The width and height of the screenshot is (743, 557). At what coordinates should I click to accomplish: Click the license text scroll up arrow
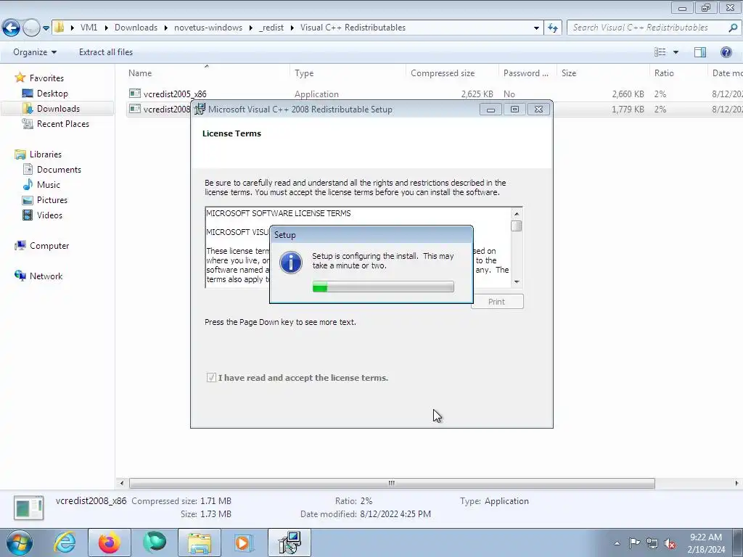point(517,214)
